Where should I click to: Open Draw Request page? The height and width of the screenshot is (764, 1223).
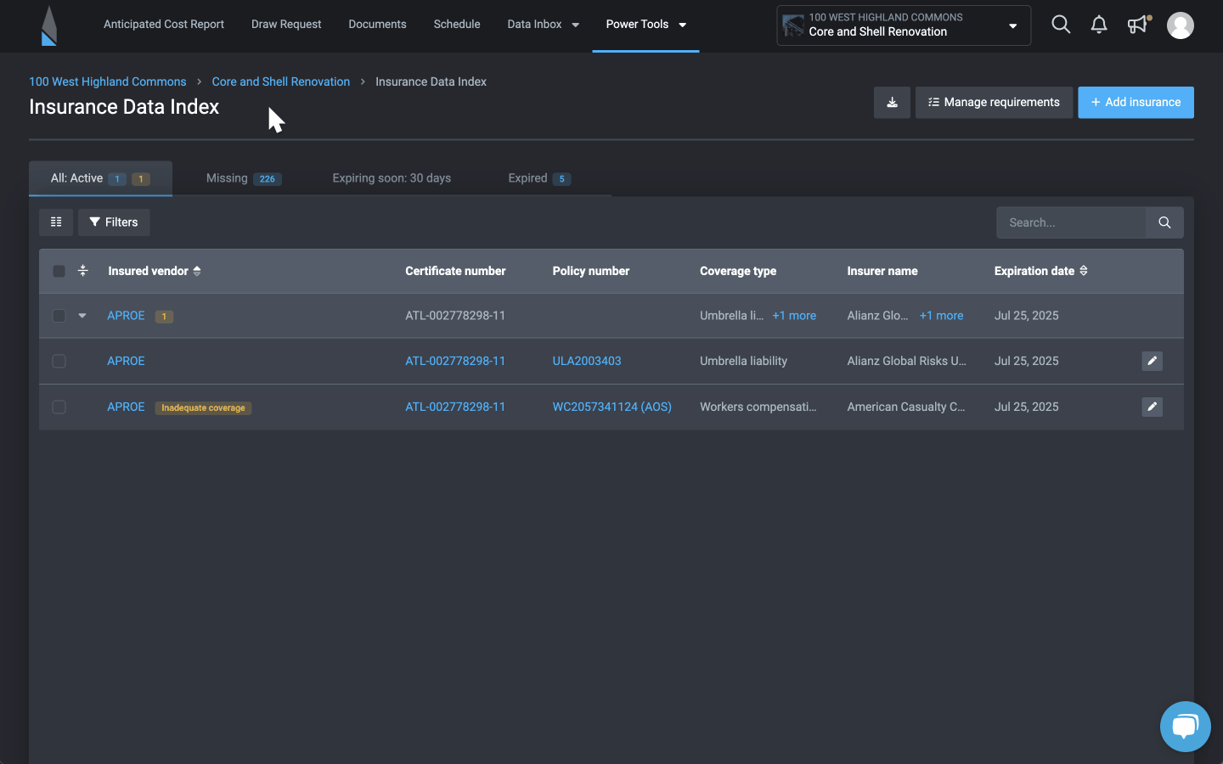point(286,25)
